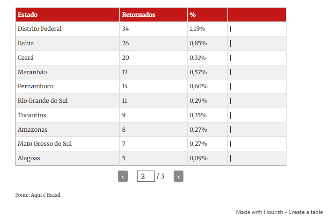The height and width of the screenshot is (221, 329).
Task: Click the Ceará state cell
Action: pos(26,58)
